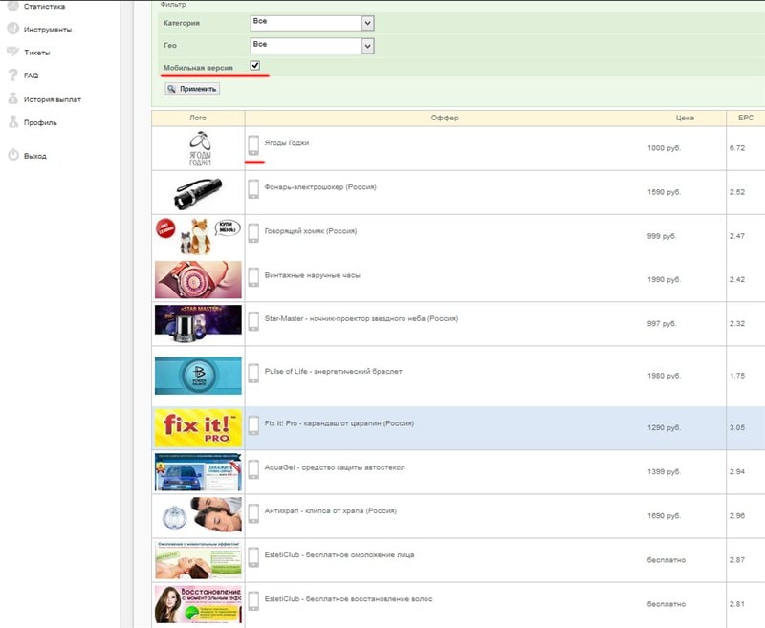The width and height of the screenshot is (765, 628).
Task: Click mobile phone icon for Винтажные наручные часы
Action: coord(253,277)
